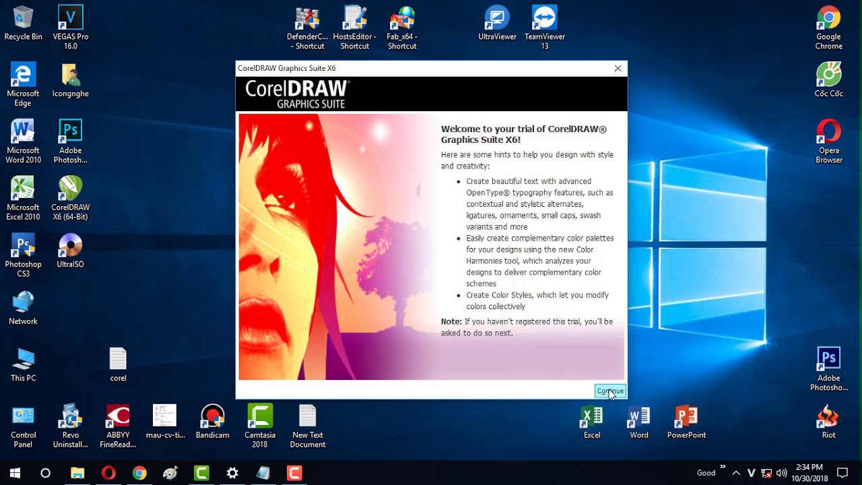Select the CorelDRAW X6 (64-Bit) desktop icon
Viewport: 862px width, 485px height.
coord(70,198)
